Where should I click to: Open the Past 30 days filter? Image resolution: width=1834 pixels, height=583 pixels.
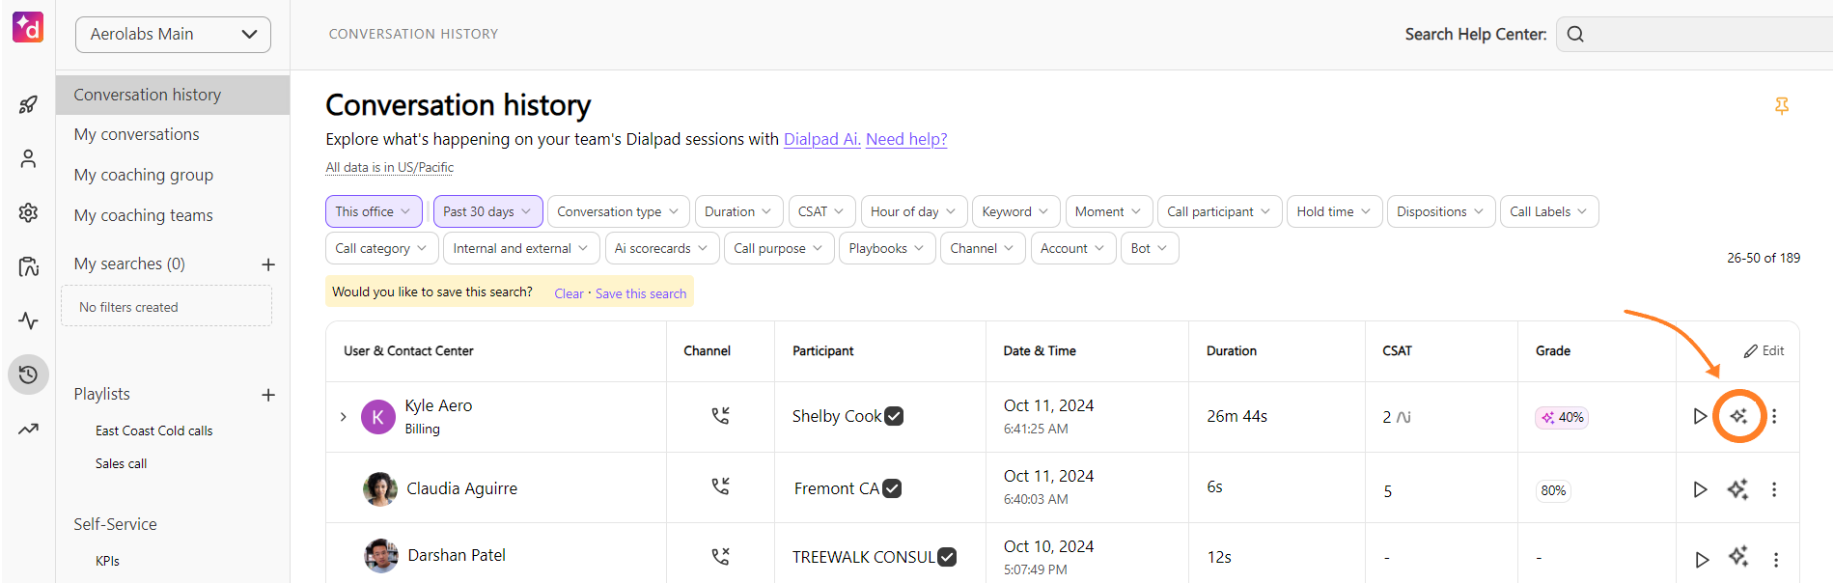coord(487,211)
